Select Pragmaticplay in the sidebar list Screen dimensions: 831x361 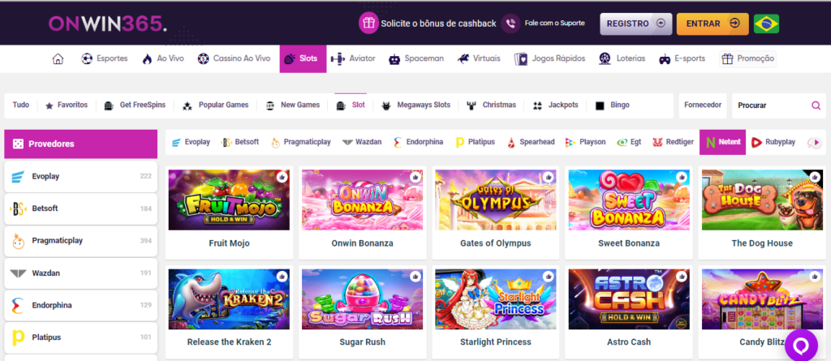(x=80, y=241)
